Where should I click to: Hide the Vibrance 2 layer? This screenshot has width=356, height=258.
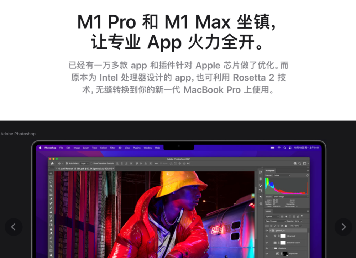click(x=267, y=236)
